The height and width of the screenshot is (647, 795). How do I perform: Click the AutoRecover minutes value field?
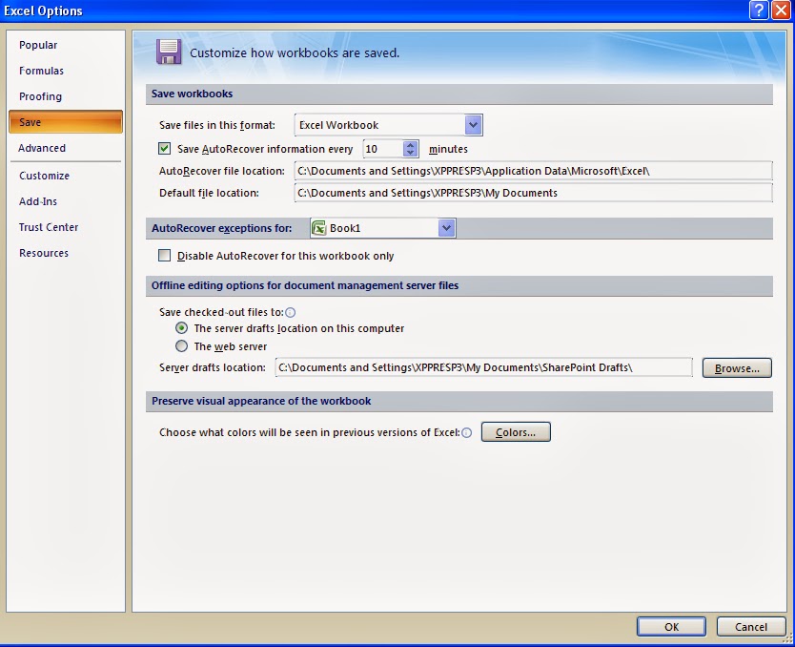pyautogui.click(x=383, y=149)
